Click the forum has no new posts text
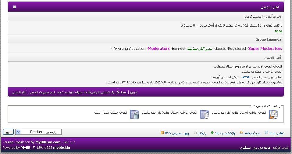This screenshot has height=154, width=292. coord(169,113)
